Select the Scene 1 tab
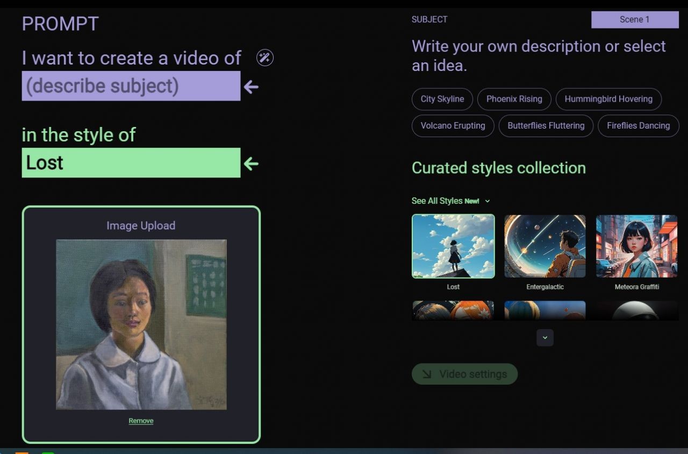This screenshot has width=688, height=454. click(634, 19)
